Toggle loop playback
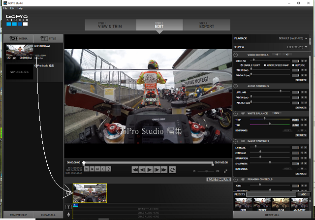Image resolution: width=315 pixels, height=220 pixels. (172, 170)
